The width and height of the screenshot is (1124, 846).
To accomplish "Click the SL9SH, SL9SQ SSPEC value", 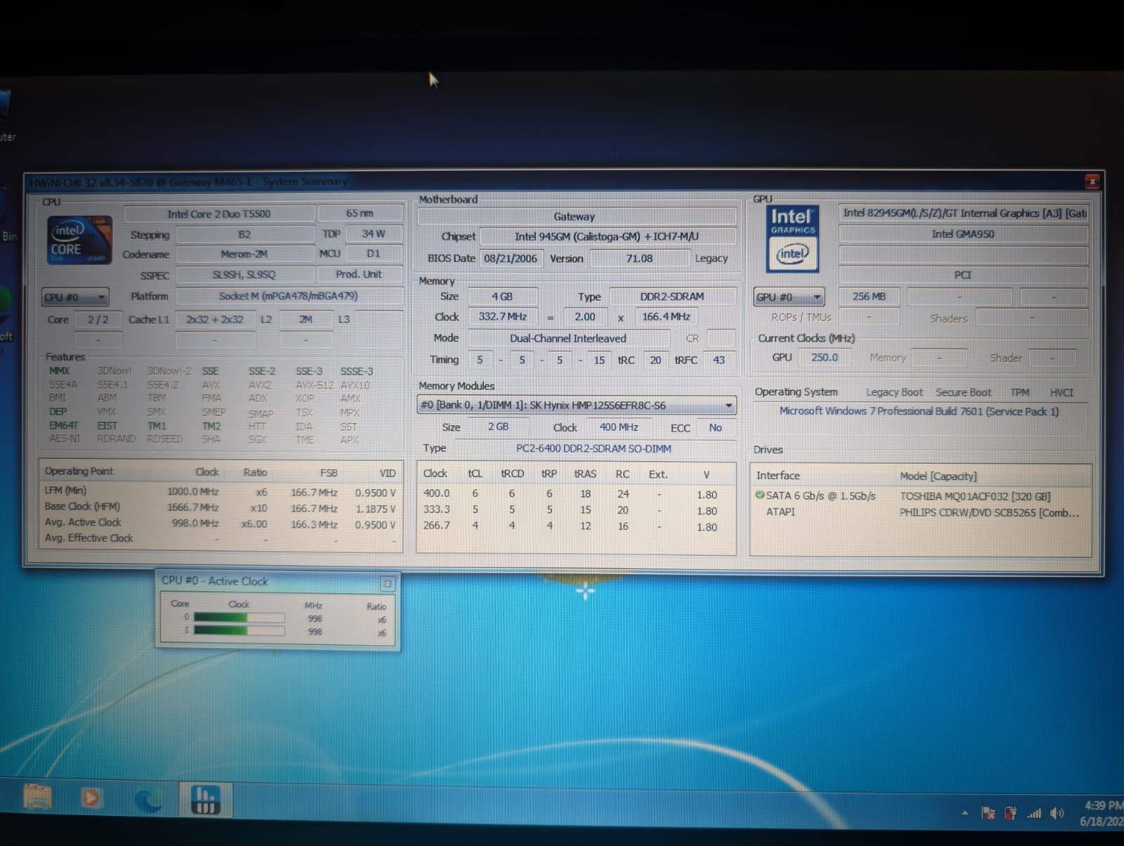I will coord(244,275).
